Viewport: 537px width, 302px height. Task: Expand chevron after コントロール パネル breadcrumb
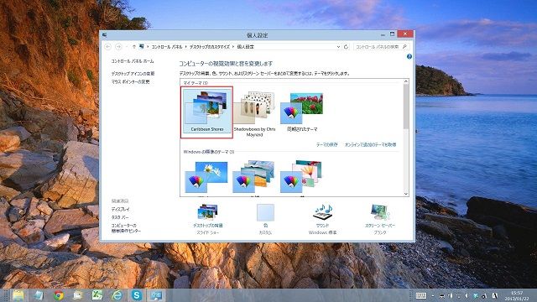click(186, 47)
